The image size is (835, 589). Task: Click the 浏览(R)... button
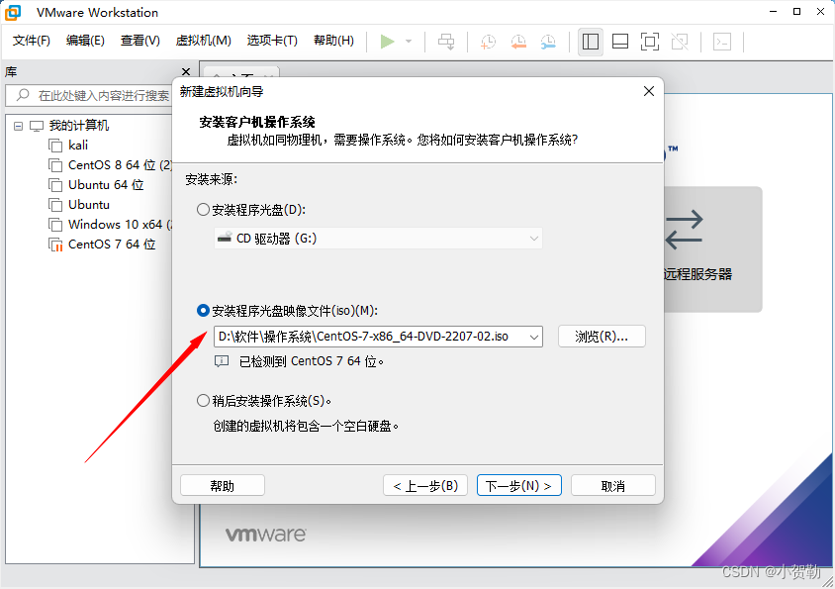(x=602, y=337)
